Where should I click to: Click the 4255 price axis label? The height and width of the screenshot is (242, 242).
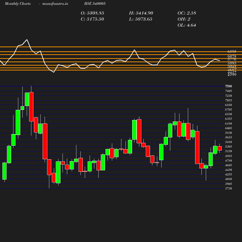228,174
